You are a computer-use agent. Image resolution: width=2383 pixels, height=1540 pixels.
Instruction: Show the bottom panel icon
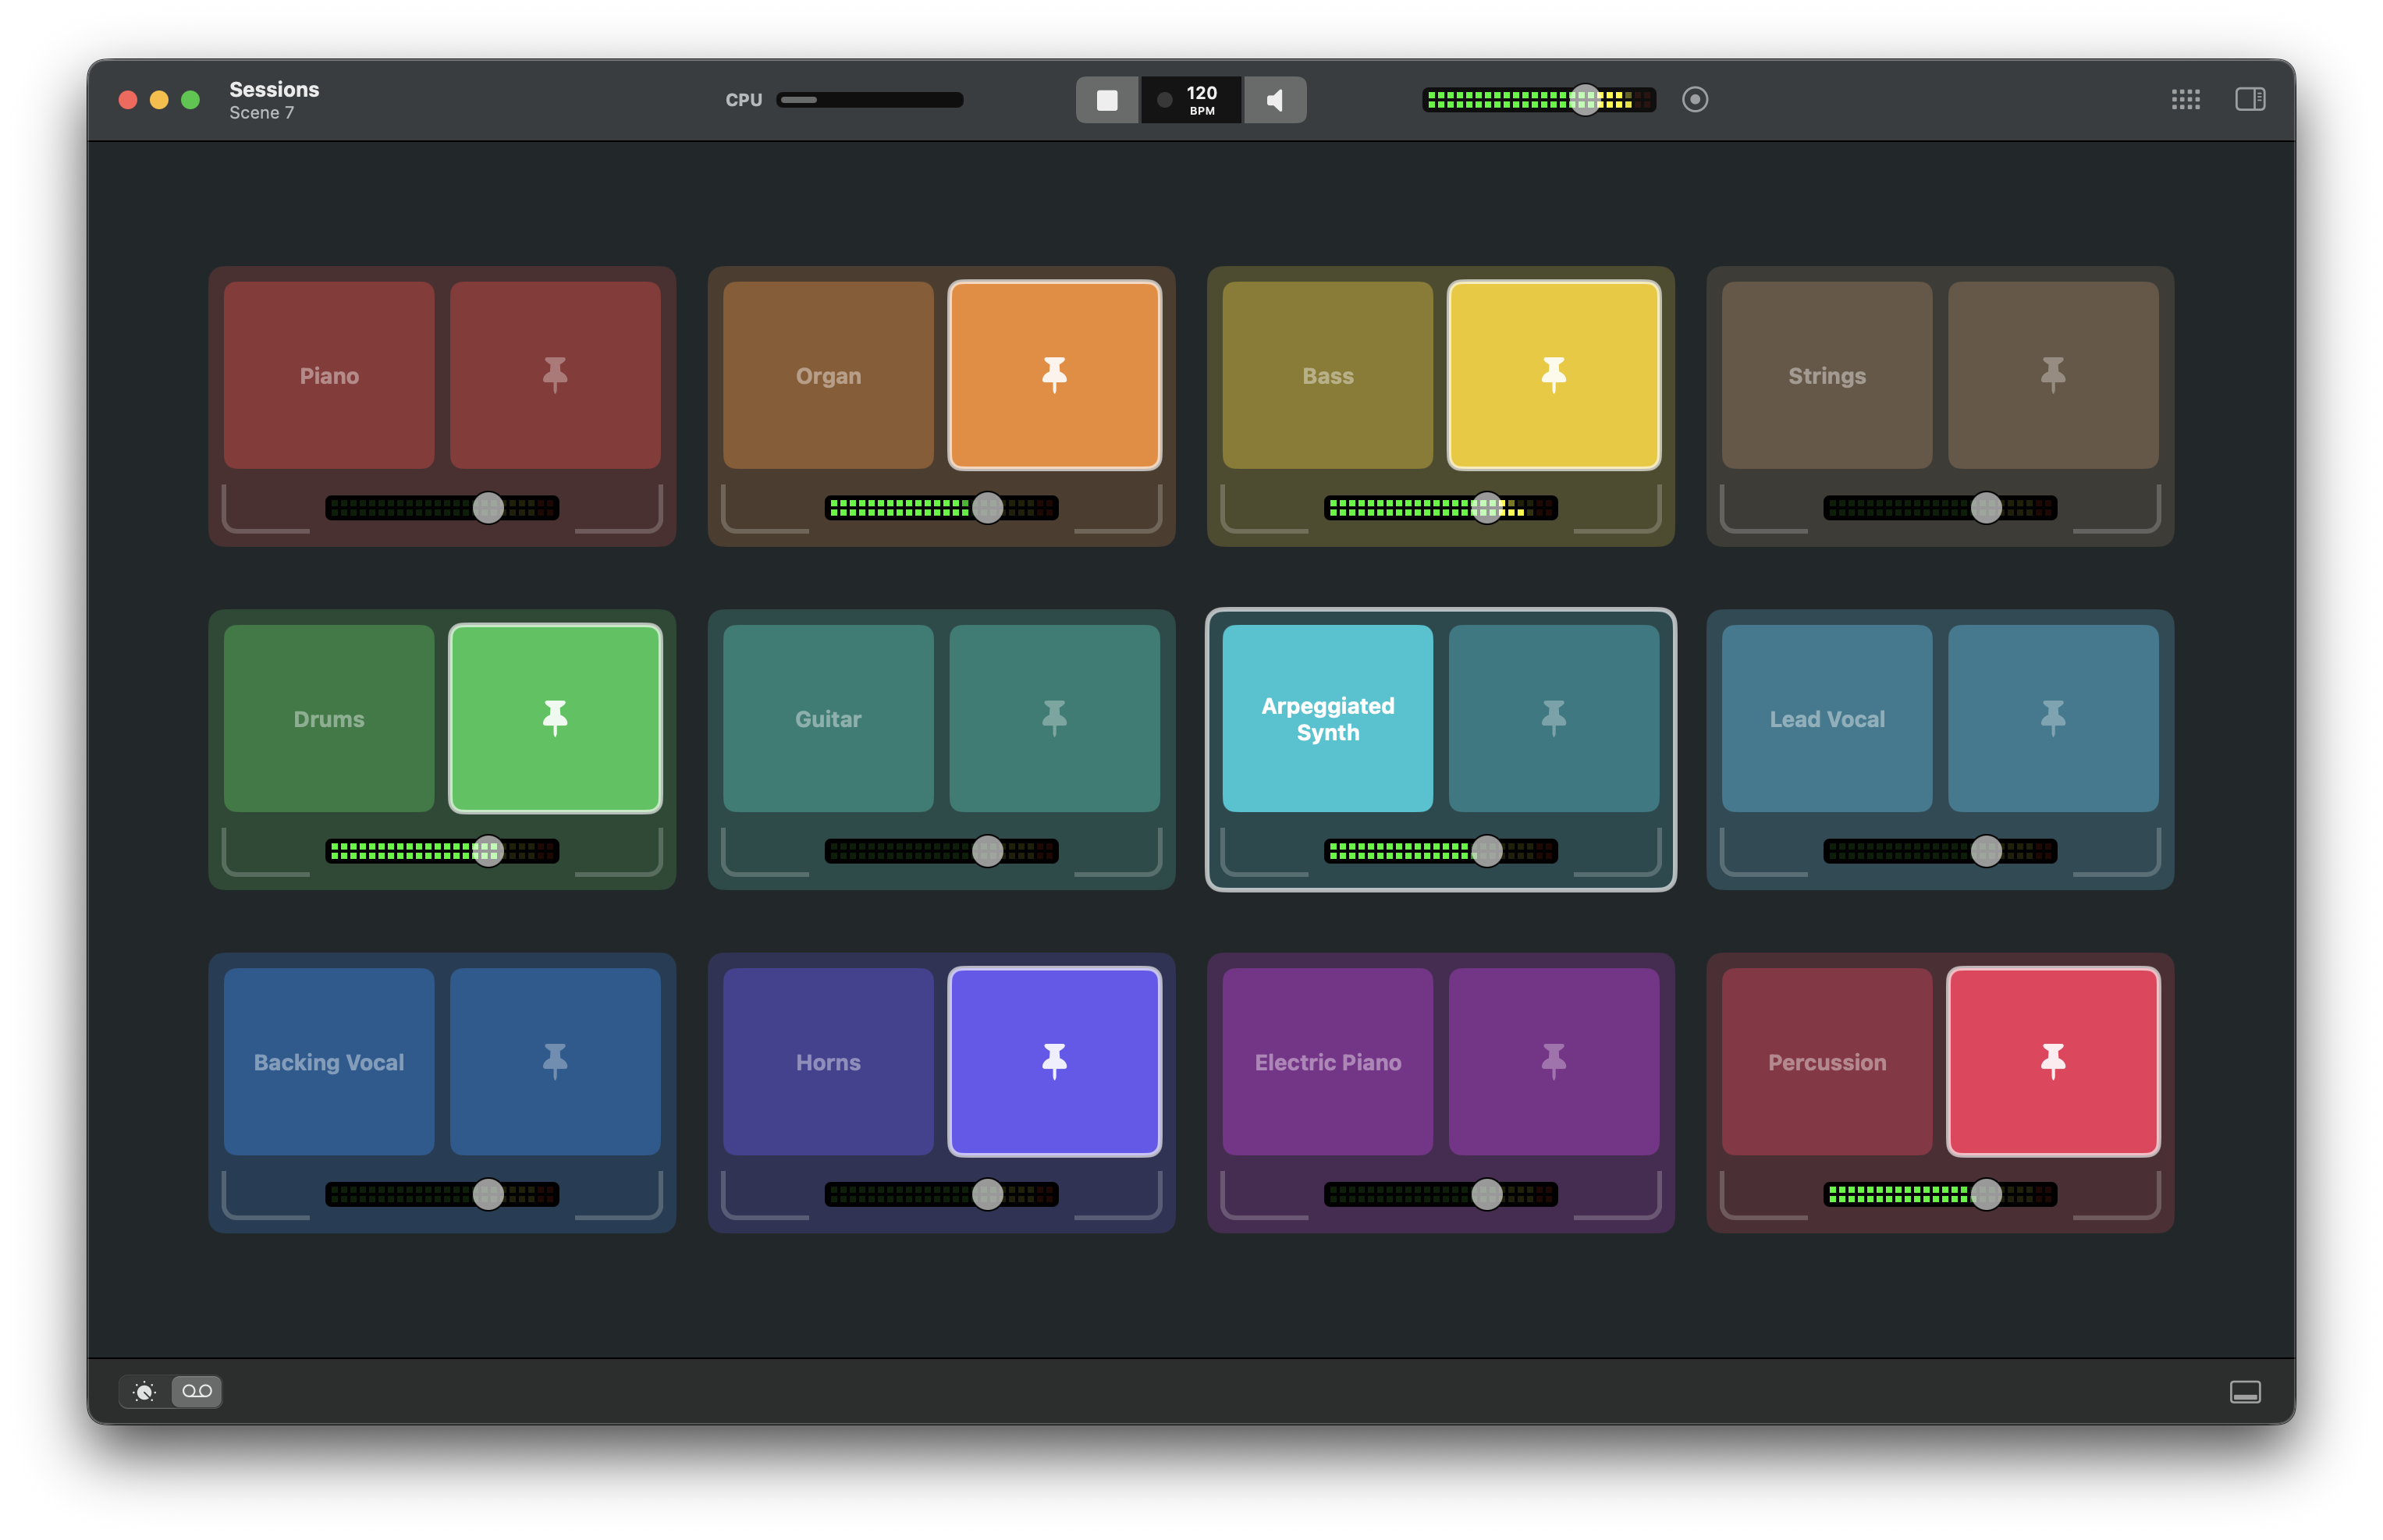[x=2244, y=1392]
